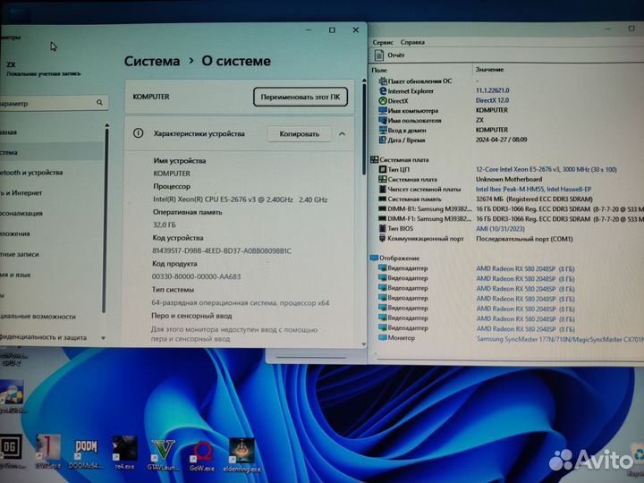Go back to Система breadcrumb
Image resolution: width=644 pixels, height=483 pixels.
152,61
